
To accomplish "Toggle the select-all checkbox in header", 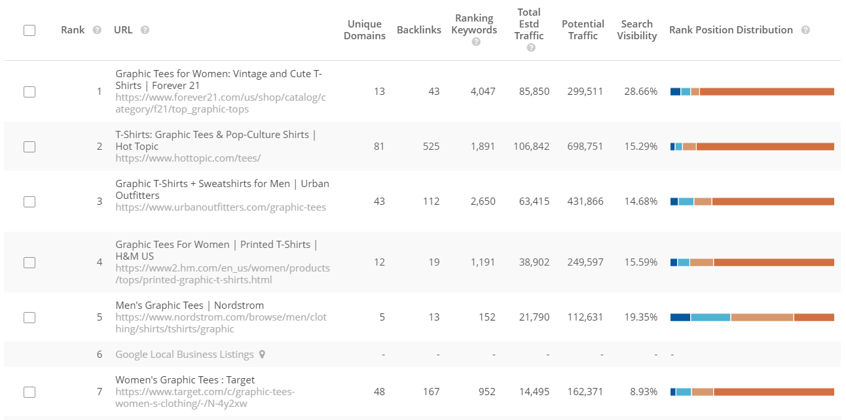I will pyautogui.click(x=29, y=30).
